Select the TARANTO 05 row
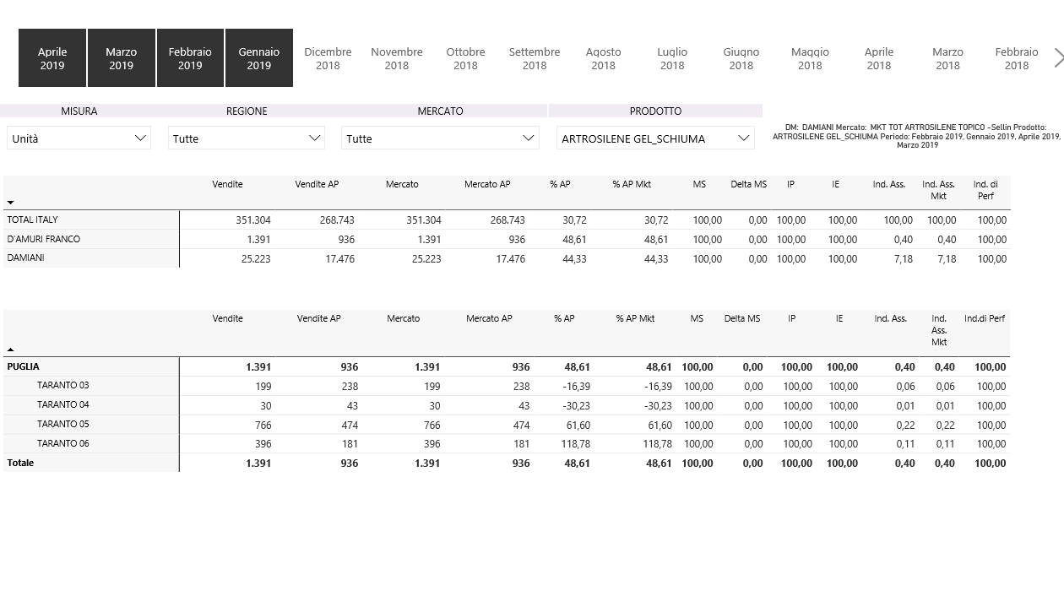The height and width of the screenshot is (591, 1064). click(63, 425)
